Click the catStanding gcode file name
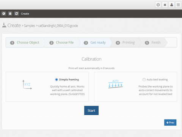Viewport: 182px width, 137px height. (58, 26)
